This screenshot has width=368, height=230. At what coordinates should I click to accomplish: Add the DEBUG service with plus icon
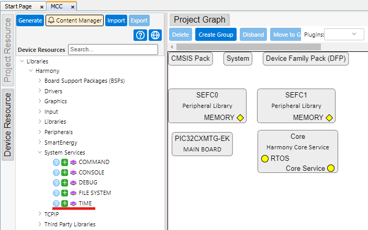point(65,183)
